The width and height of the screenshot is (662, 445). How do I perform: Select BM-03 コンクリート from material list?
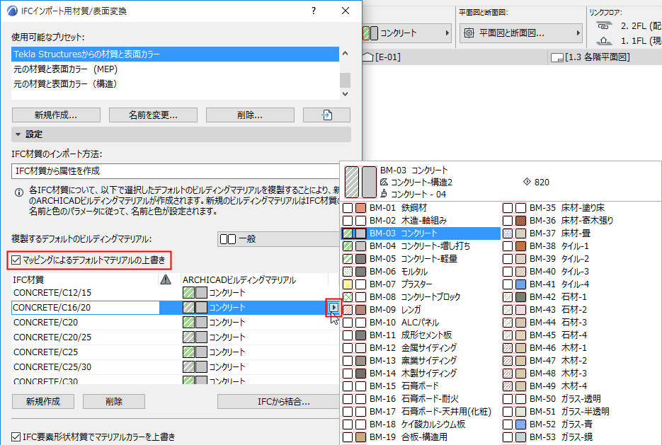(421, 233)
